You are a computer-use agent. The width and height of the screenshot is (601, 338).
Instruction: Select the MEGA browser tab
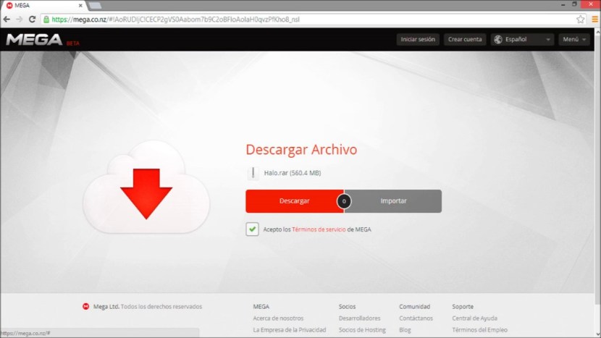tap(40, 5)
